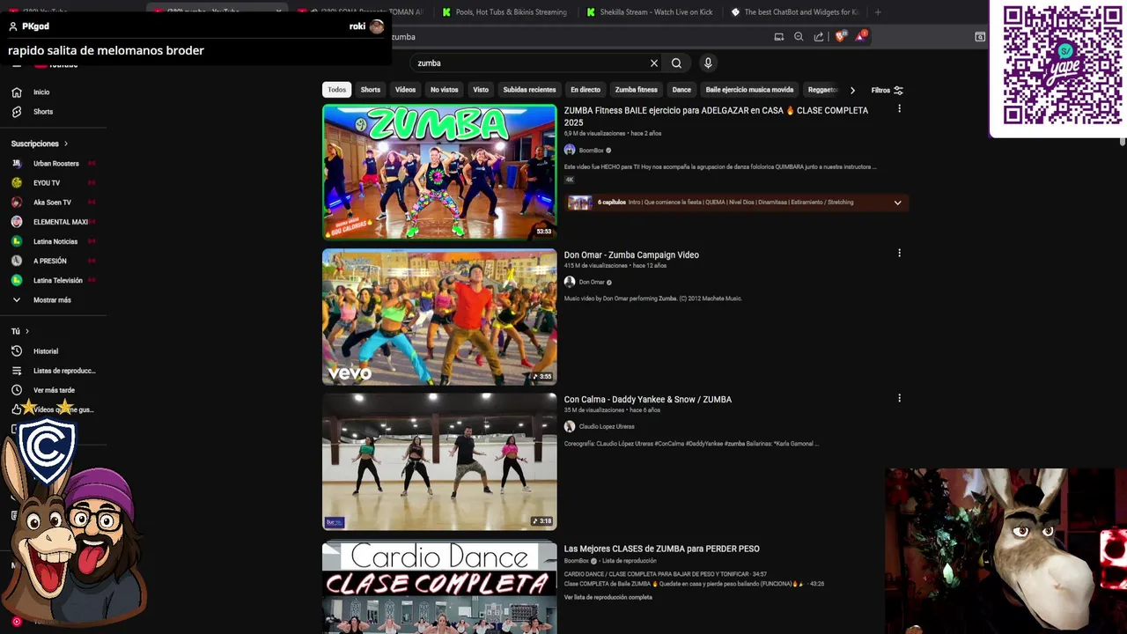
Task: Open Cardio Dance CLASE COMPLETA thumbnail
Action: pyautogui.click(x=439, y=586)
